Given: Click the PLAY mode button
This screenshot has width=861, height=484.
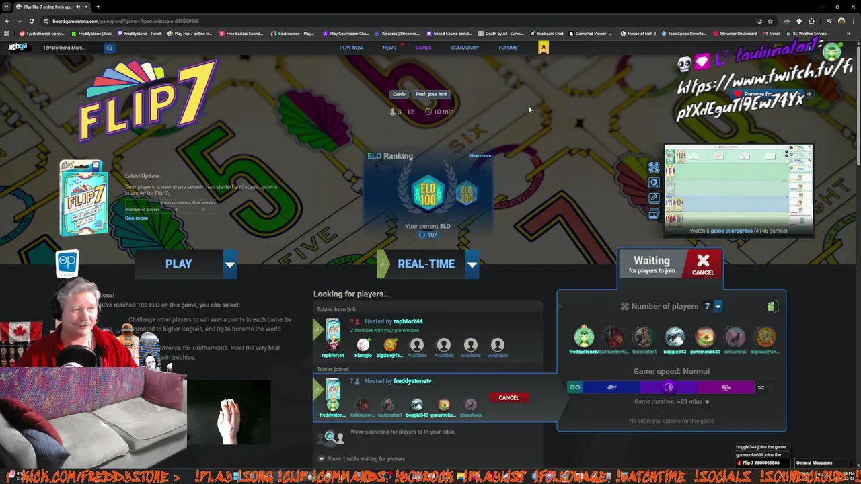Looking at the screenshot, I should 178,264.
